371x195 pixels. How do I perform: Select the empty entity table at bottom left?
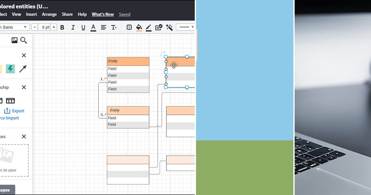click(128, 170)
